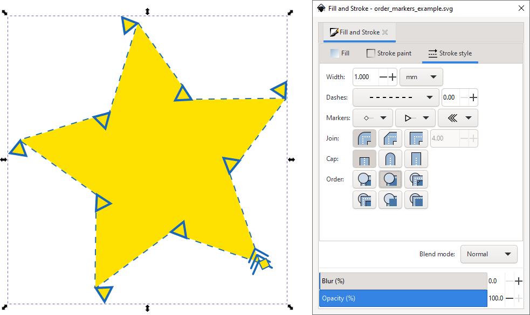Click the left-middle scale handle
Viewport: 530px width, 315px height.
point(4,160)
